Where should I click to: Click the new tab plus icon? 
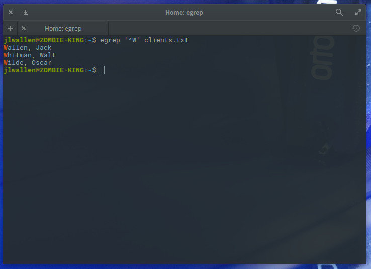10,28
